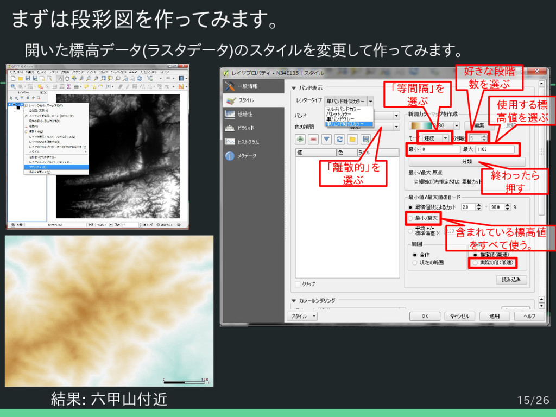This screenshot has height=417, width=556.
Task: Click the red minus remove-entry icon
Action: tap(313, 139)
